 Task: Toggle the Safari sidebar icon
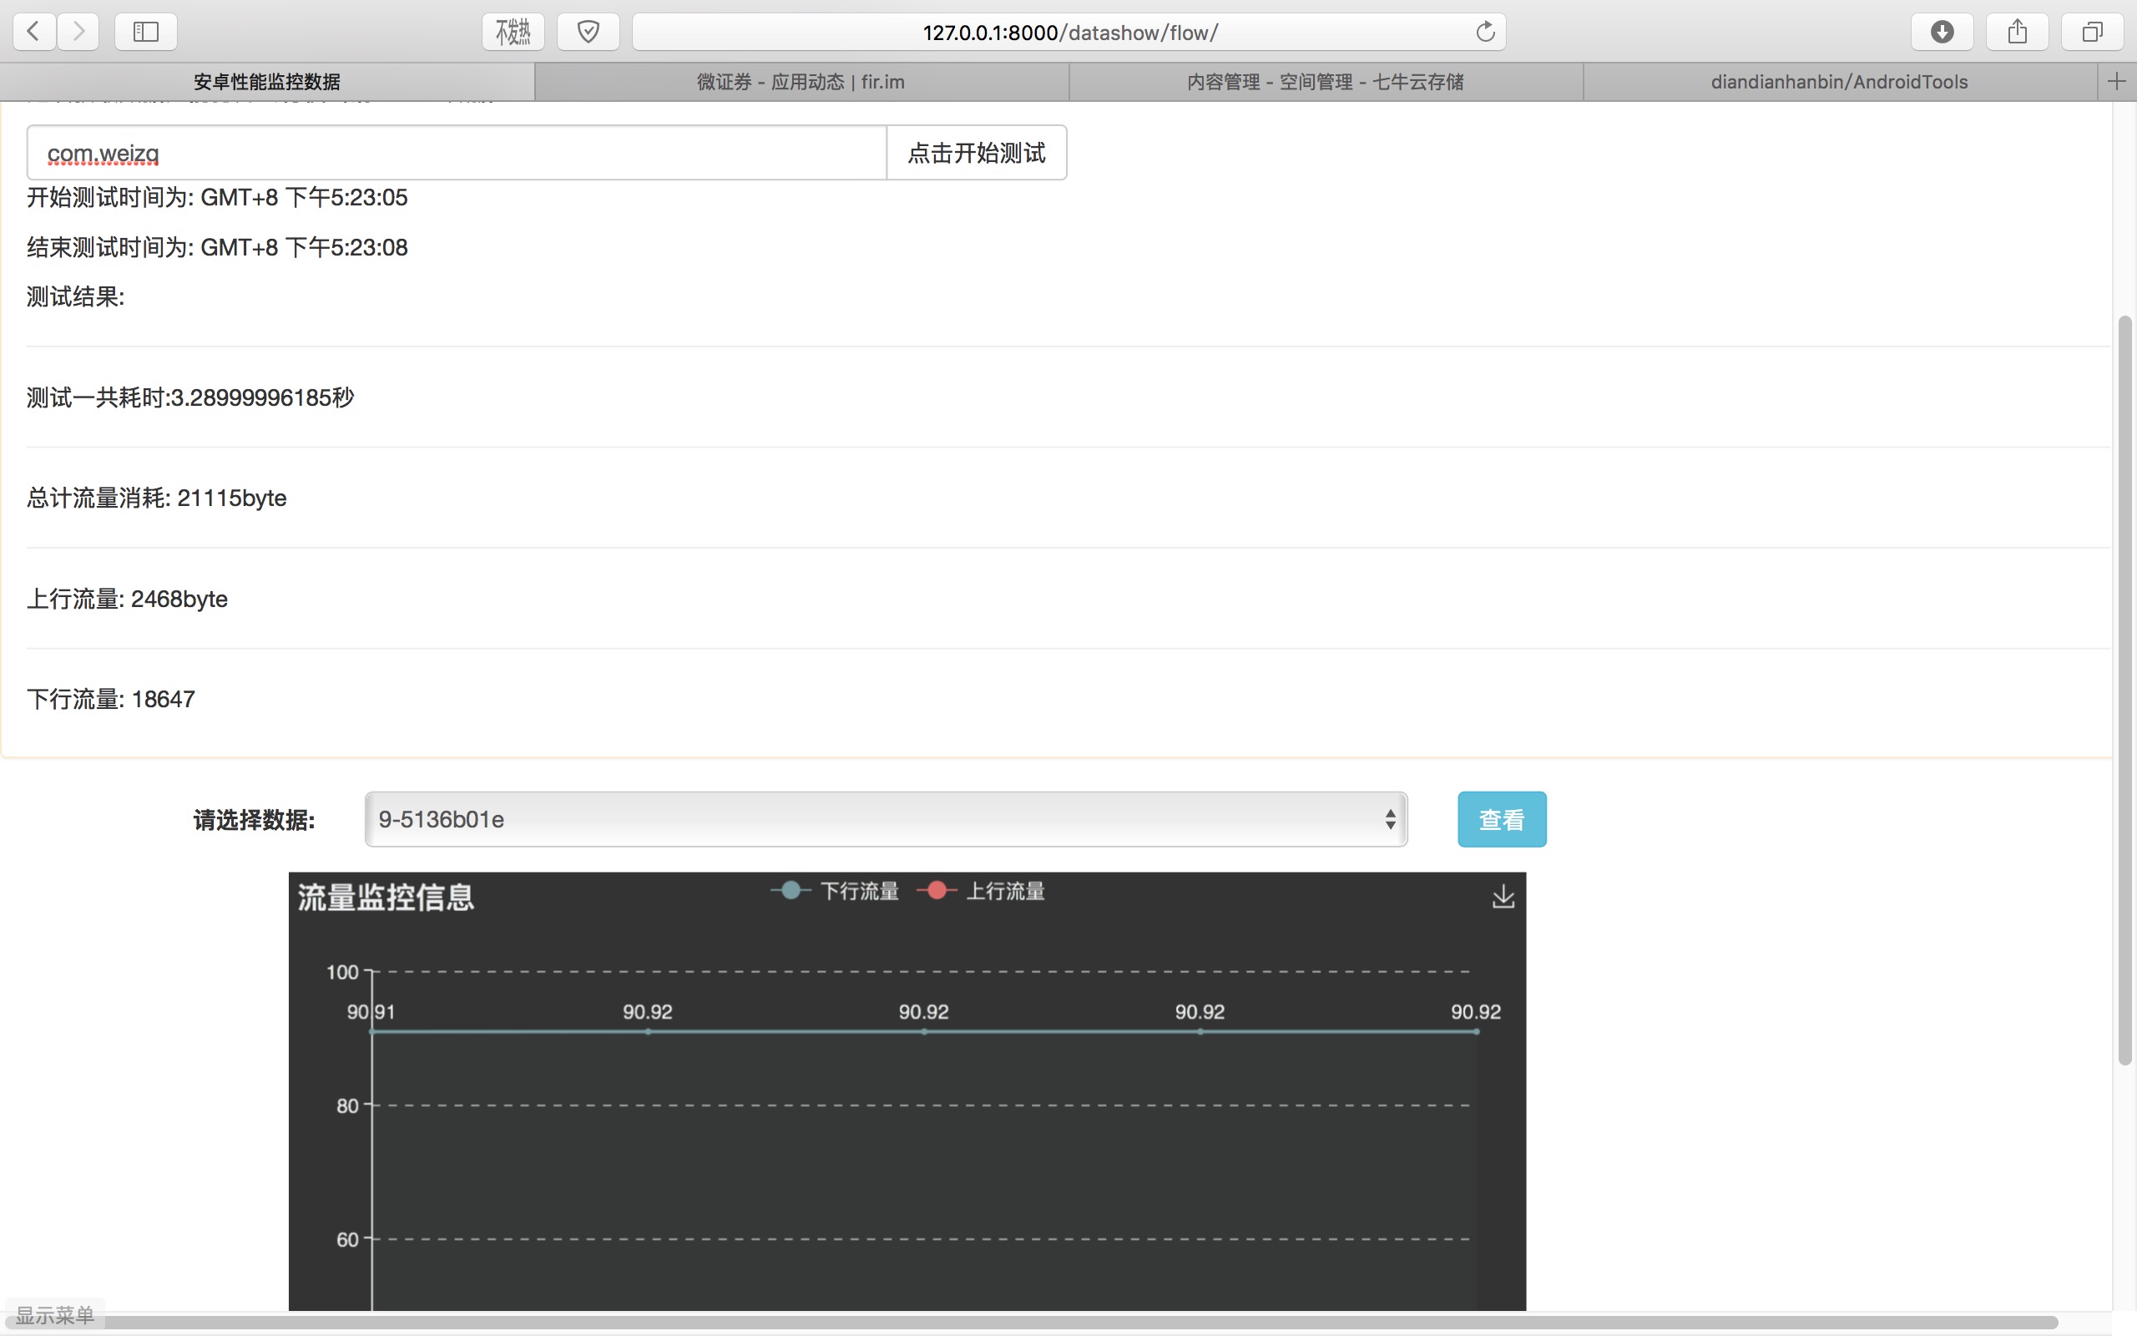pos(146,32)
